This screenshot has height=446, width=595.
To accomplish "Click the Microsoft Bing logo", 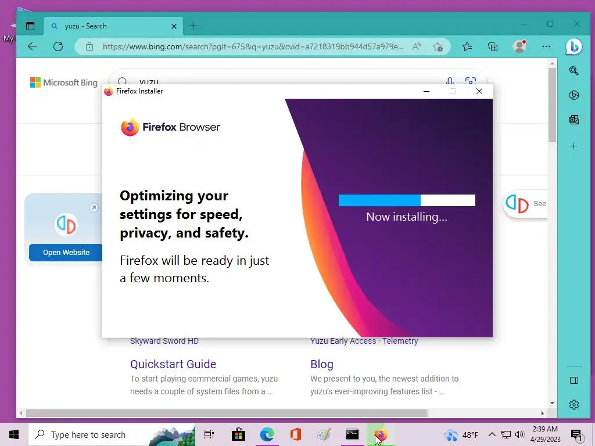I will [x=64, y=82].
